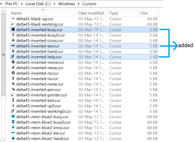Click the scrollbar down arrow
Image resolution: width=195 pixels, height=142 pixels.
click(3, 140)
